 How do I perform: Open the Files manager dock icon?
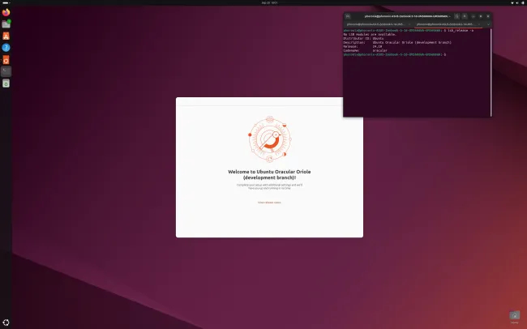(x=6, y=23)
